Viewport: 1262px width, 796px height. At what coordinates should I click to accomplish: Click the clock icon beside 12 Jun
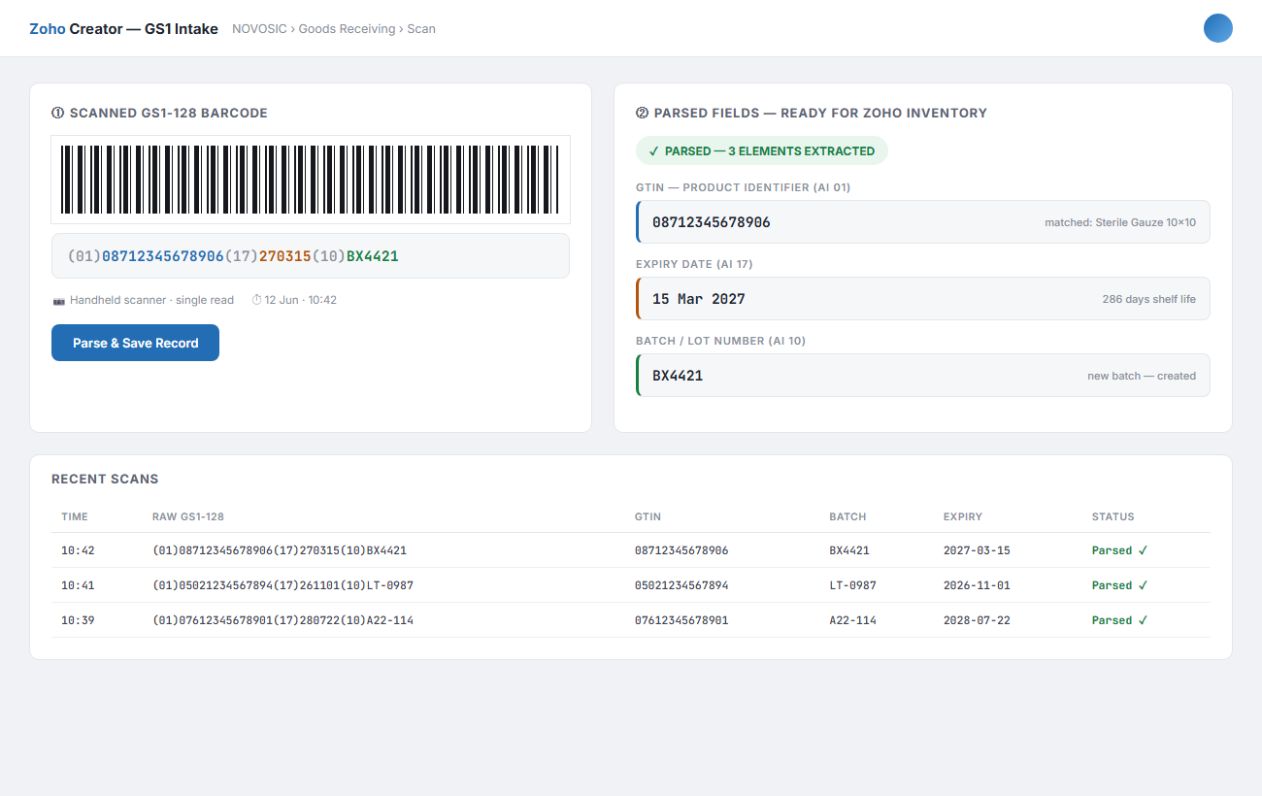256,300
